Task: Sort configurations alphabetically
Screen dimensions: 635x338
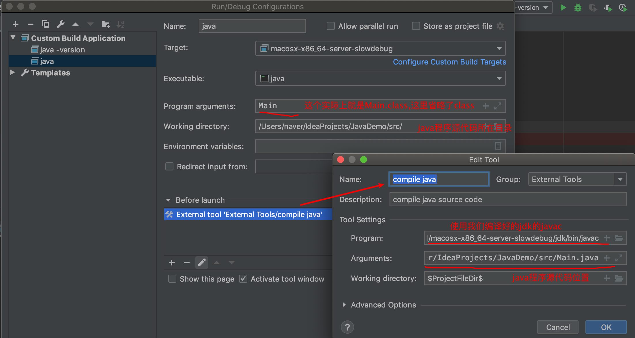Action: (x=120, y=24)
